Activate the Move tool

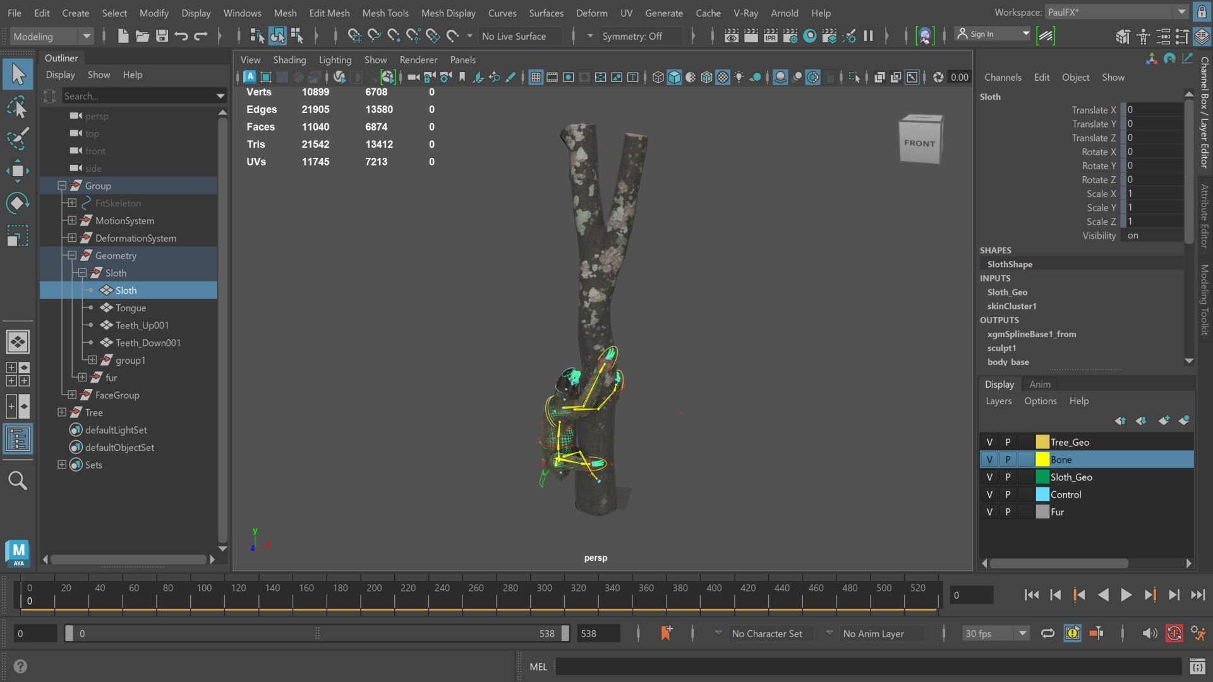17,170
